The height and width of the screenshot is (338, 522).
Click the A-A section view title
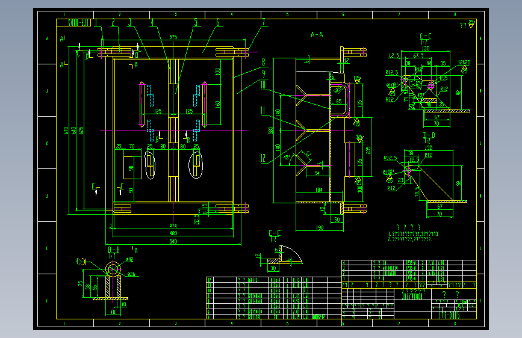pyautogui.click(x=317, y=35)
